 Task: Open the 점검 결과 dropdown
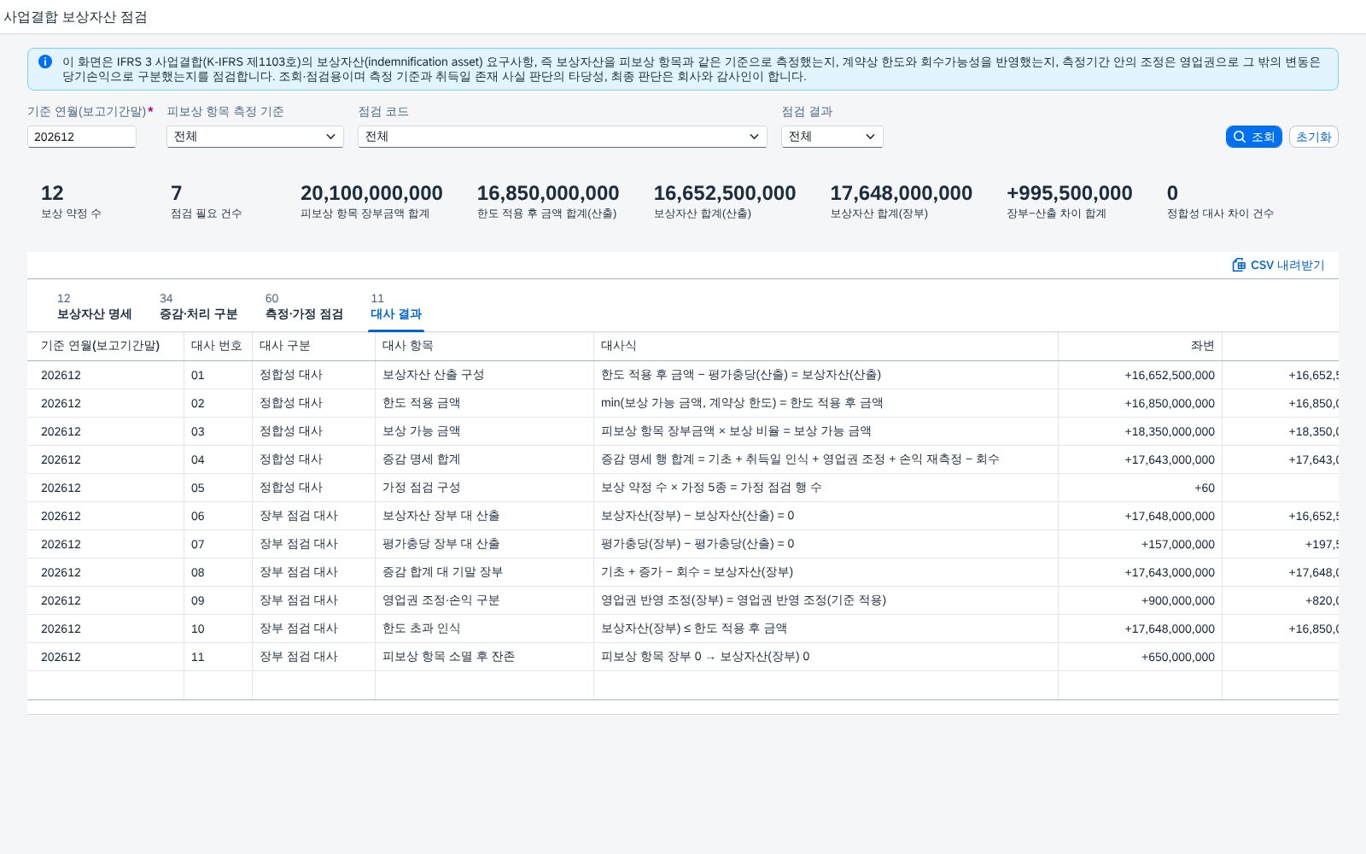(832, 137)
